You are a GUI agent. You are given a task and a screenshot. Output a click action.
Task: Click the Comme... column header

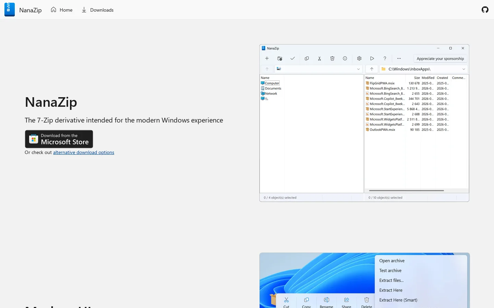459,78
